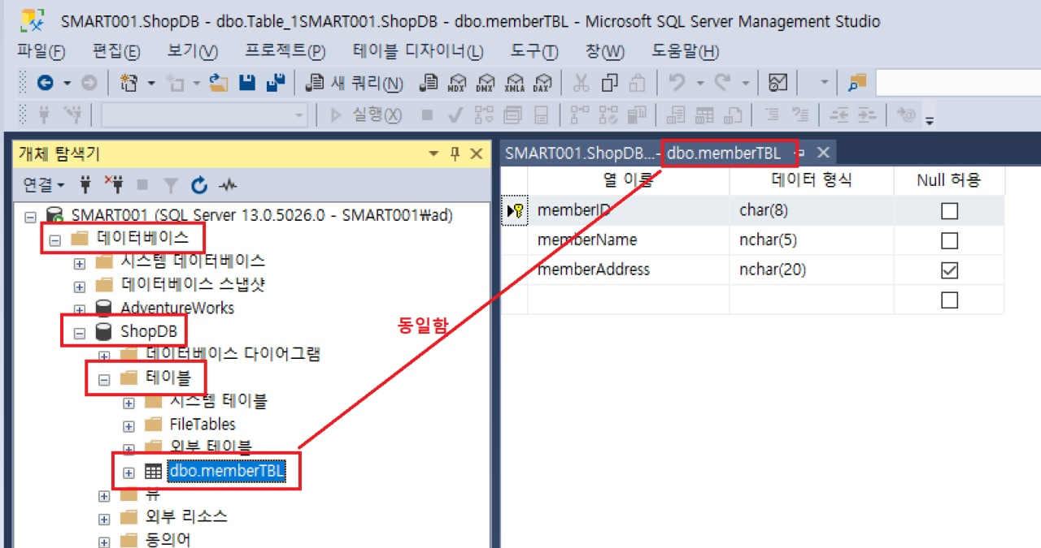Open the 도움말(H) menu
Image resolution: width=1041 pixels, height=548 pixels.
[686, 51]
